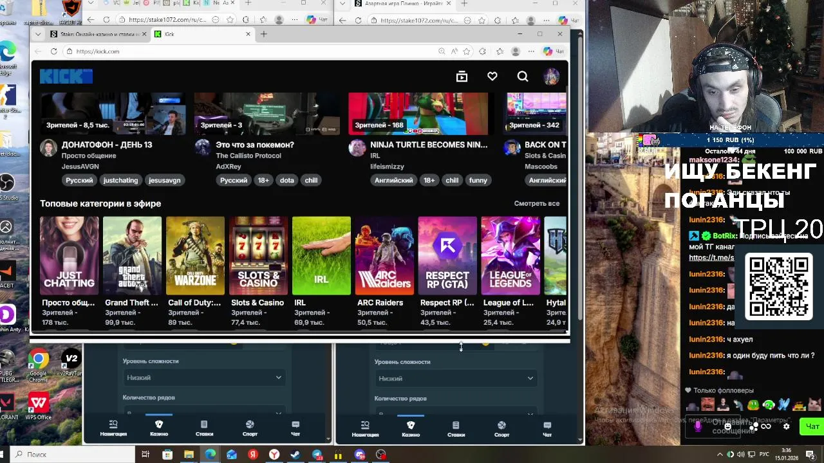Open Respect RP (GTA) category thumbnail

point(447,255)
